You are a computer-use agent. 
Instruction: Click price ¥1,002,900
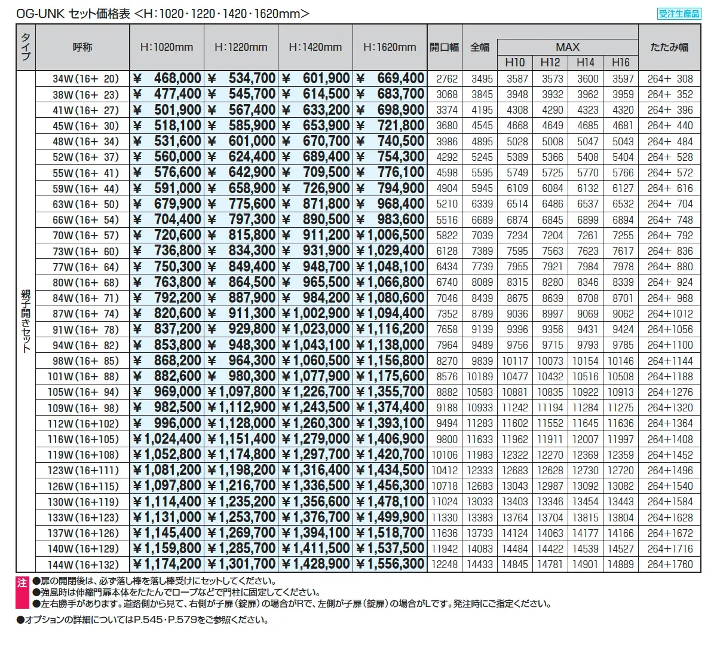[315, 313]
